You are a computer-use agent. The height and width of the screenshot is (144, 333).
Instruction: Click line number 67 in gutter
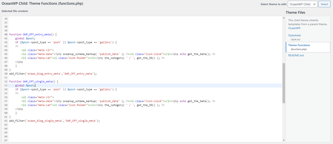coord(6,140)
